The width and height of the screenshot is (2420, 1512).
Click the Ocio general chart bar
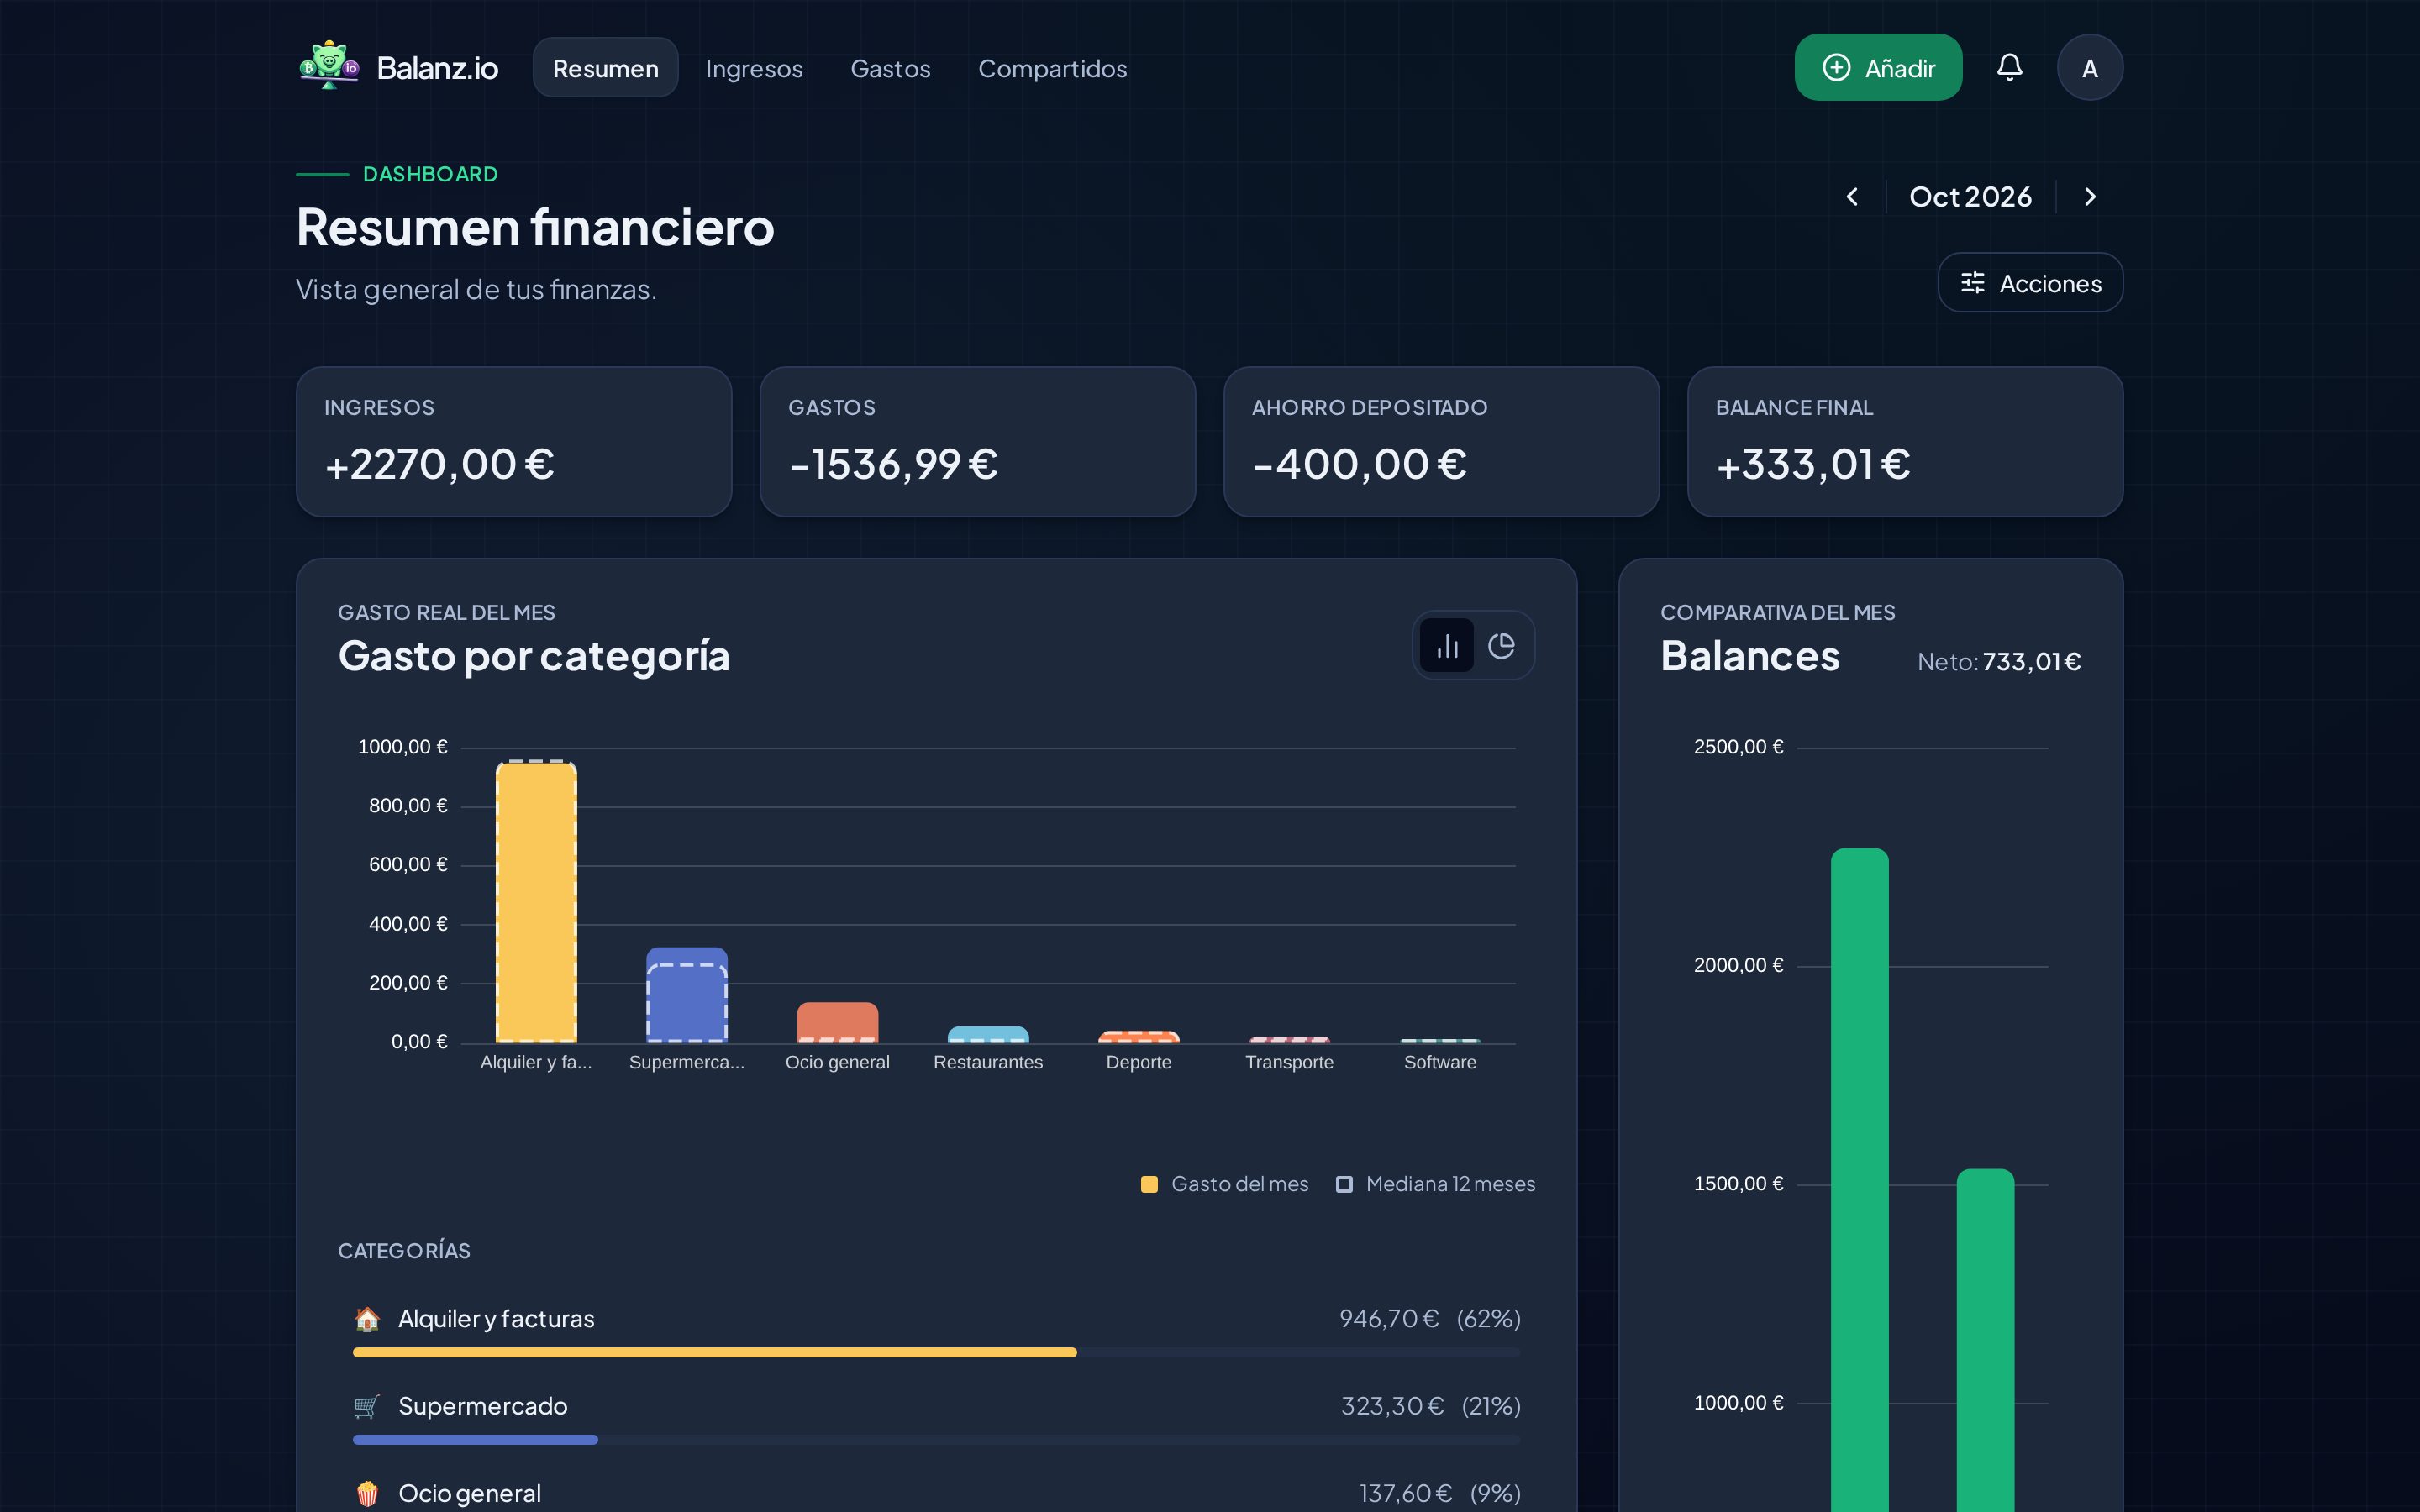click(837, 1023)
